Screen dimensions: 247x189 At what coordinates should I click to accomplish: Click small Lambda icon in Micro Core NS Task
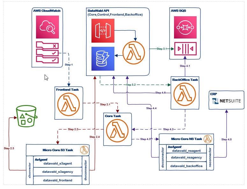pos(208,139)
